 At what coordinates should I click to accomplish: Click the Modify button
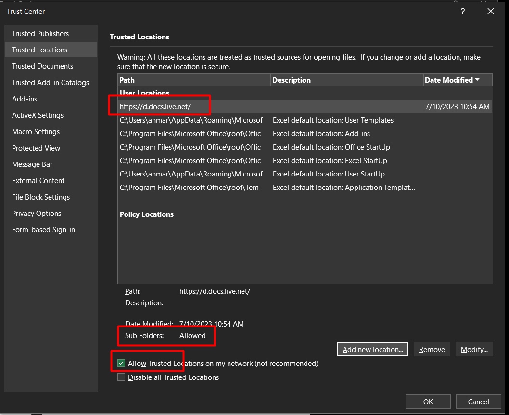click(x=474, y=350)
